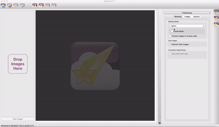Click the fit-to-window magnifier icon
The height and width of the screenshot is (127, 219).
(47, 6)
